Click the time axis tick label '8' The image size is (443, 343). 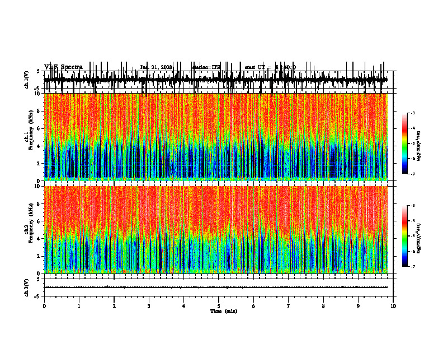tap(323, 306)
